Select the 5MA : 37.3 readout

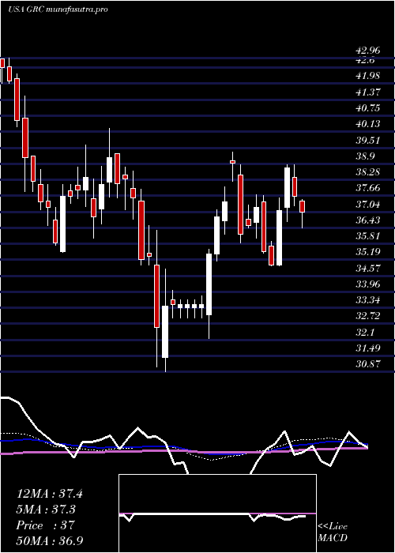[47, 510]
